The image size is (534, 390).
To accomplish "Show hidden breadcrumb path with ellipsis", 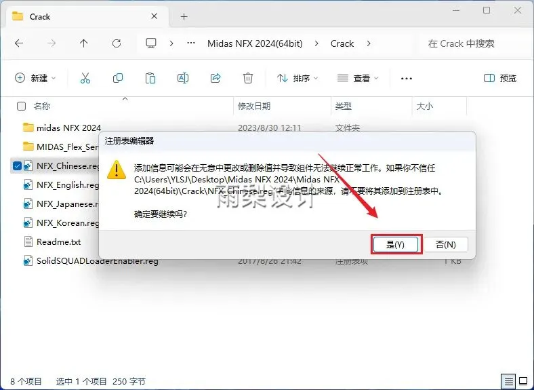I will tap(191, 43).
